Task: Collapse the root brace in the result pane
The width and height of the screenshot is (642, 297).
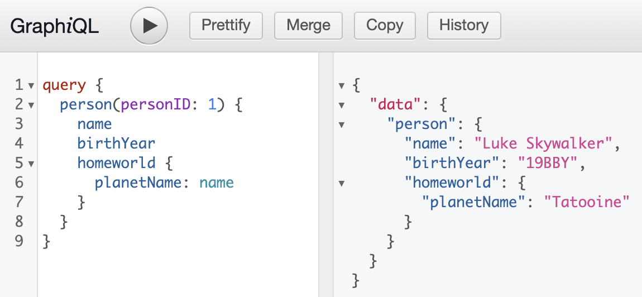Action: coord(342,86)
